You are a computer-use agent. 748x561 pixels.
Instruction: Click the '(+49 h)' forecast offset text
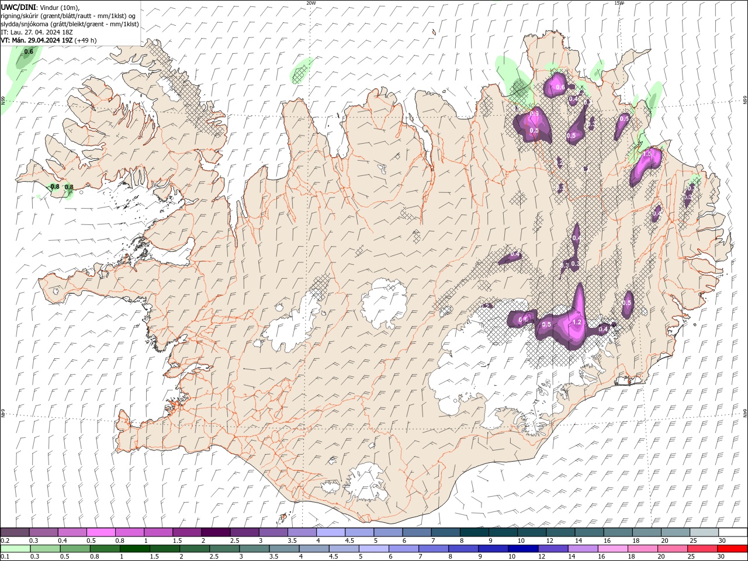coord(86,40)
